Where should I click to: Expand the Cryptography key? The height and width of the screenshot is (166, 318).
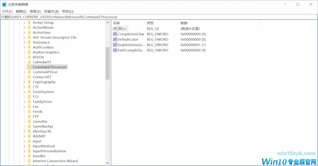pos(24,82)
